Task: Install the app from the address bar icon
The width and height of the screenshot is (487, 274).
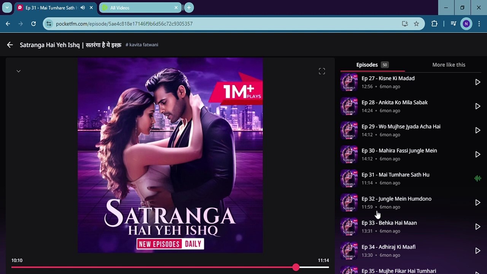Action: (405, 24)
